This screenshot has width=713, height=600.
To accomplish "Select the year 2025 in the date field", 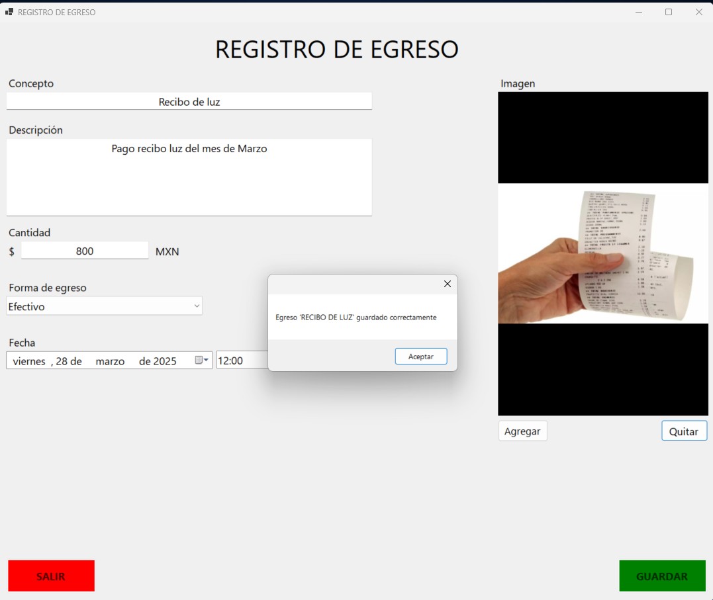I will (x=165, y=361).
